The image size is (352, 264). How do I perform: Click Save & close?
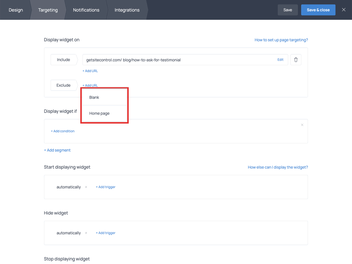coord(318,10)
